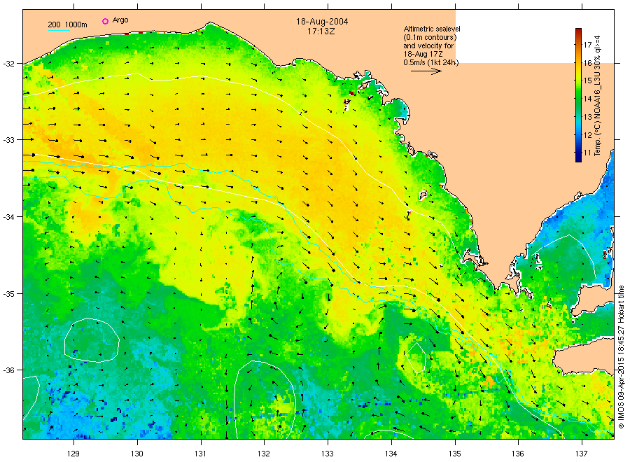Click the IMOS copyright timestamp text
Image resolution: width=630 pixels, height=462 pixels.
(621, 357)
